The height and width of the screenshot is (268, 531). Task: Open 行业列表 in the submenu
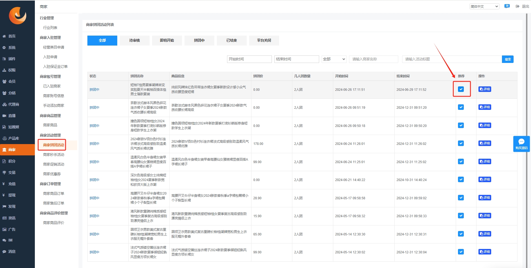click(x=50, y=28)
